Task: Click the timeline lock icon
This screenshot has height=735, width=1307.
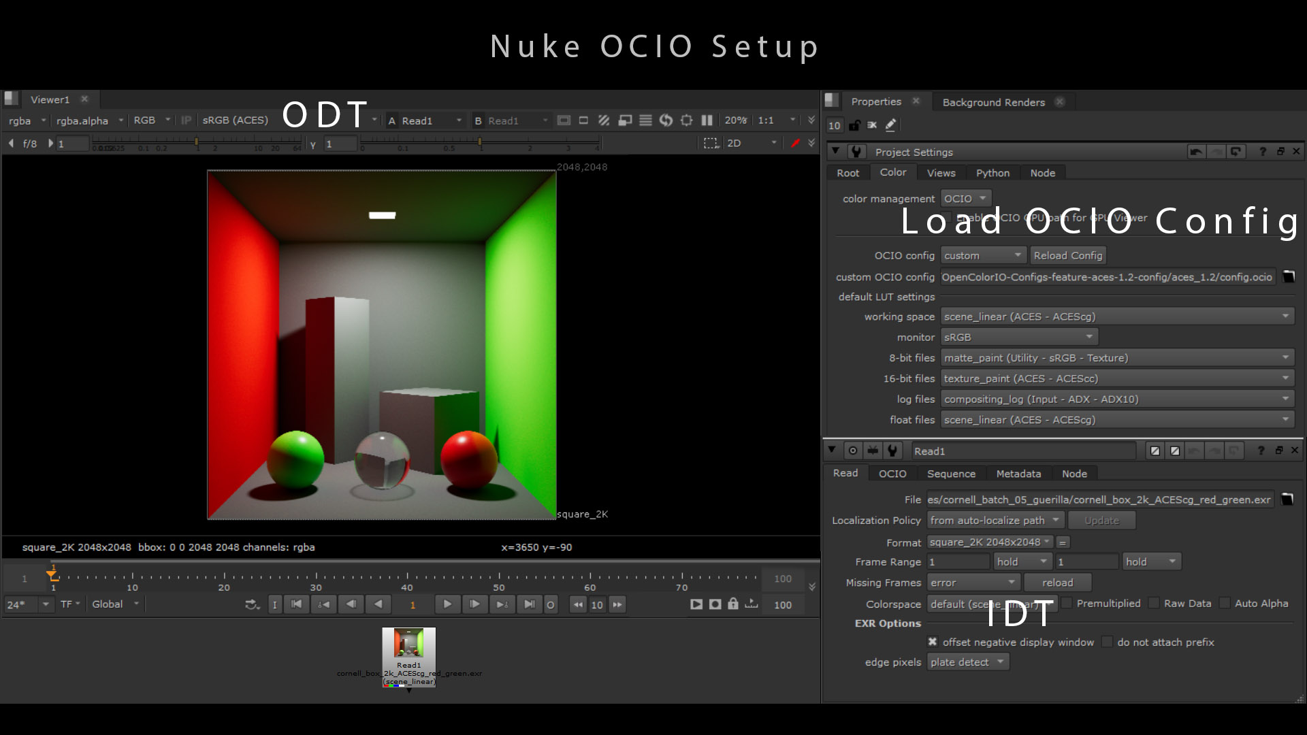Action: coord(732,604)
